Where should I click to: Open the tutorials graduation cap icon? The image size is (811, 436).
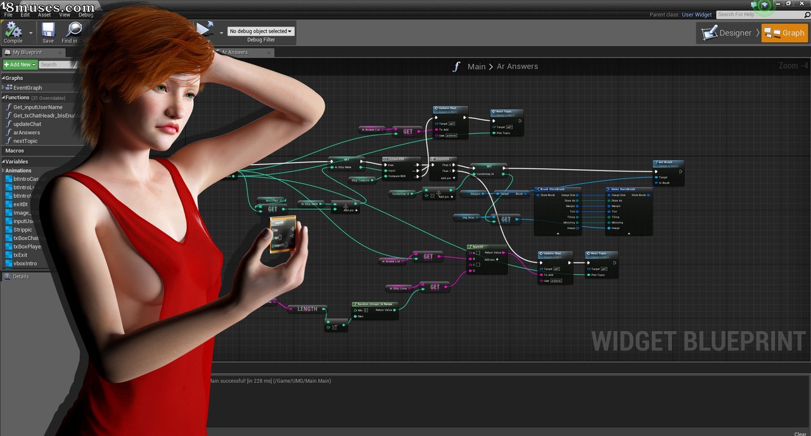[x=765, y=5]
